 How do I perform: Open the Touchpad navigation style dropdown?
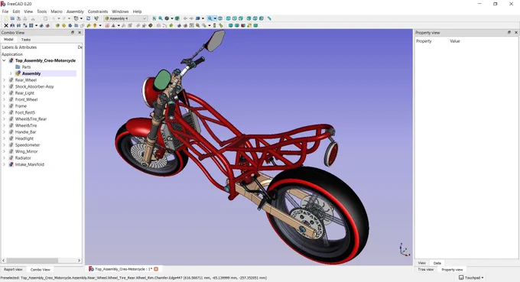click(471, 277)
